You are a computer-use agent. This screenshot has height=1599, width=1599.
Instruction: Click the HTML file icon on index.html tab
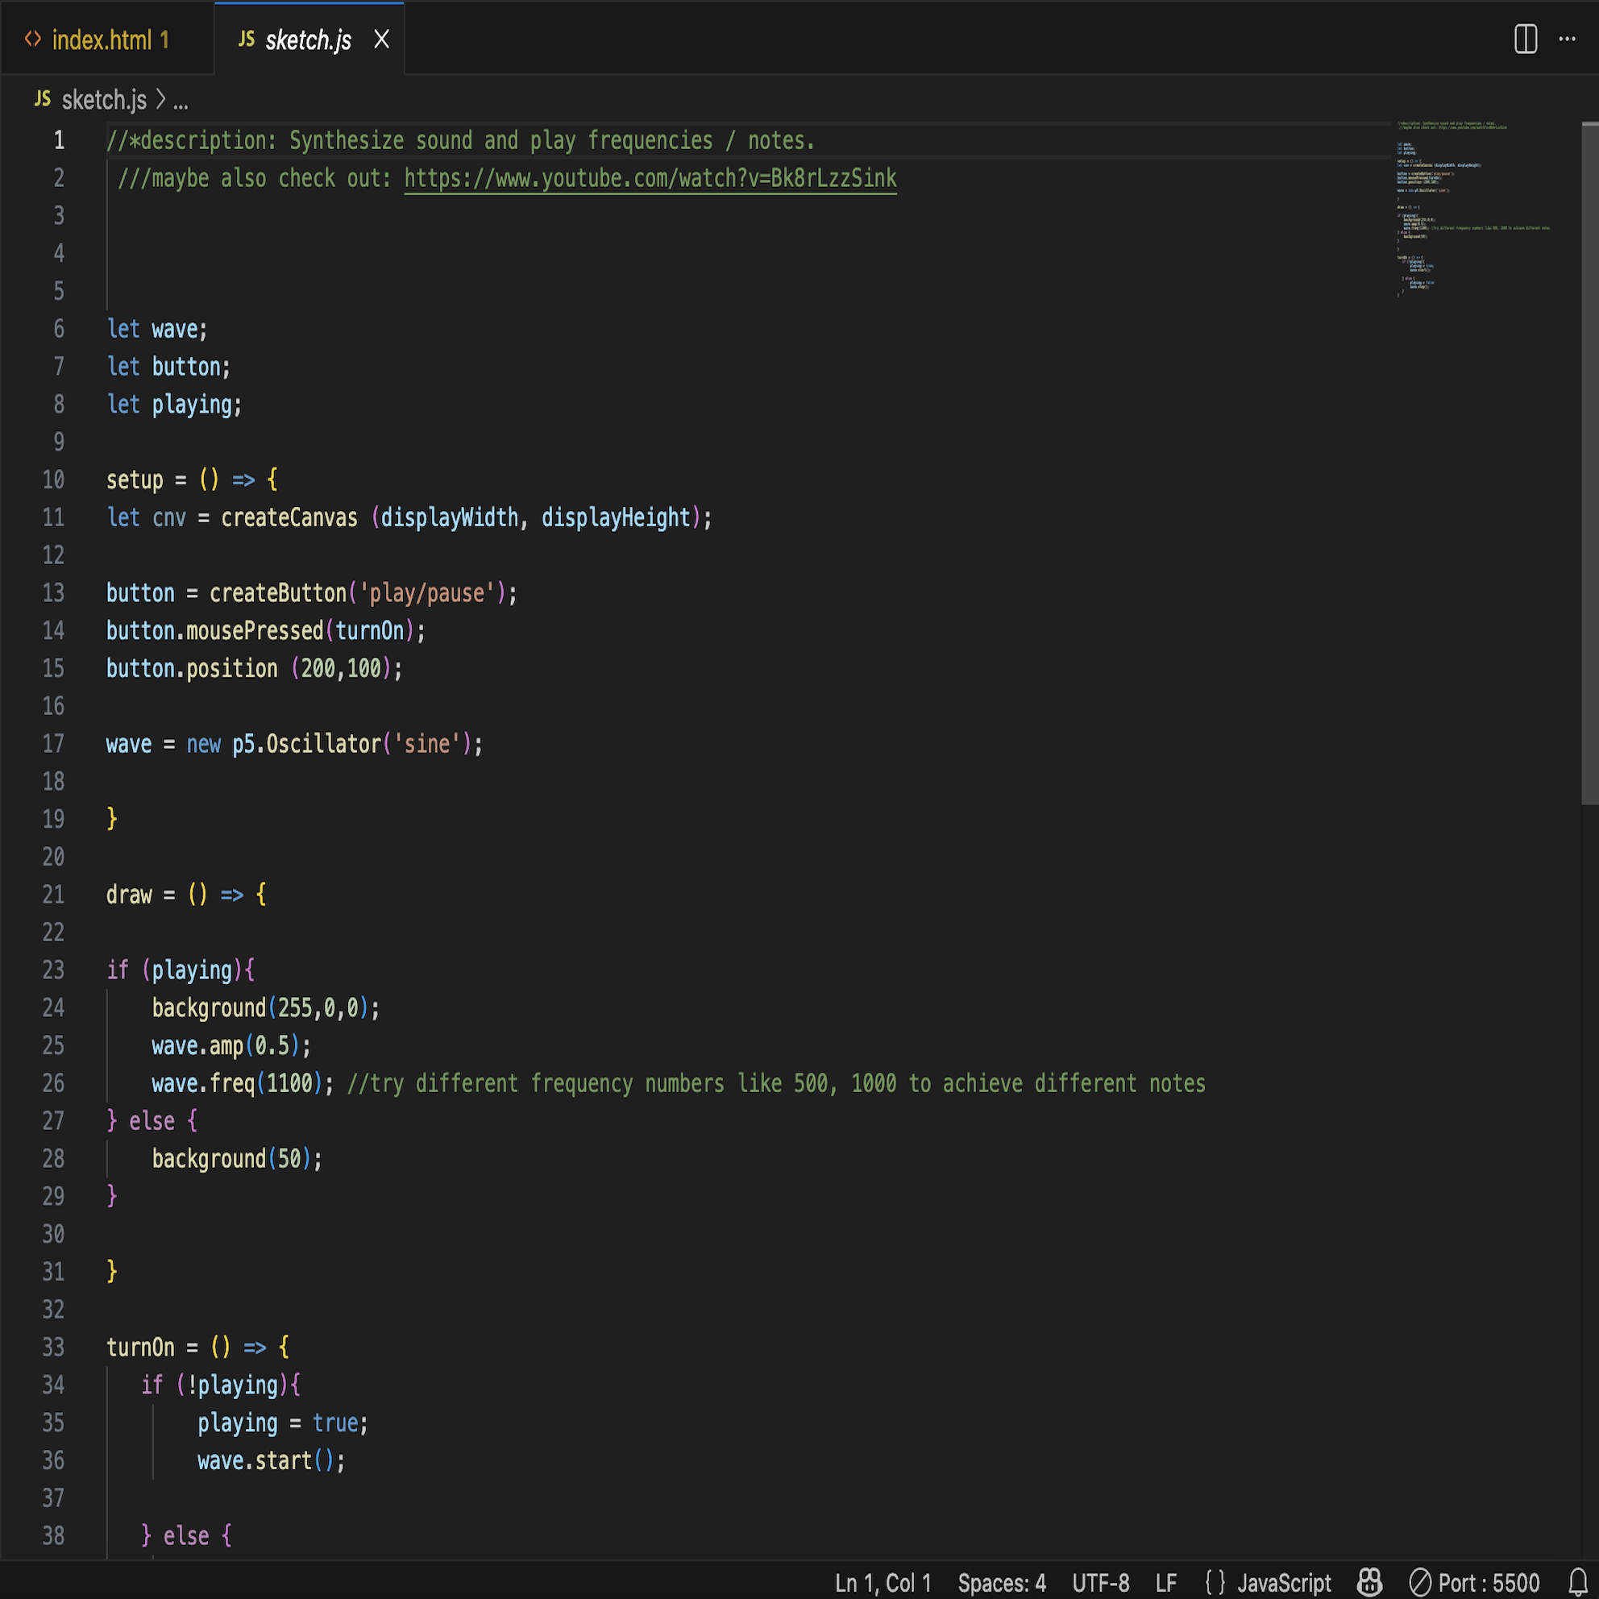coord(33,39)
